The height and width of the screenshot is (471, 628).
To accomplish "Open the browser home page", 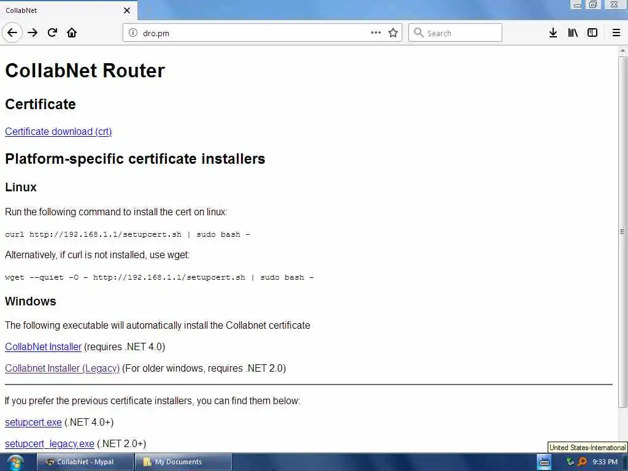I will pos(72,33).
